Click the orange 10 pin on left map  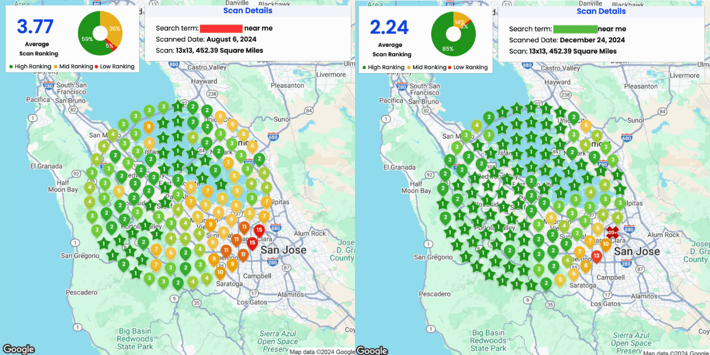pyautogui.click(x=220, y=272)
